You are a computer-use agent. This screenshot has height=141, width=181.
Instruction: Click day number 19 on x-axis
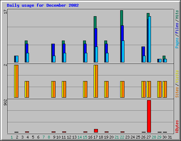click(x=106, y=137)
